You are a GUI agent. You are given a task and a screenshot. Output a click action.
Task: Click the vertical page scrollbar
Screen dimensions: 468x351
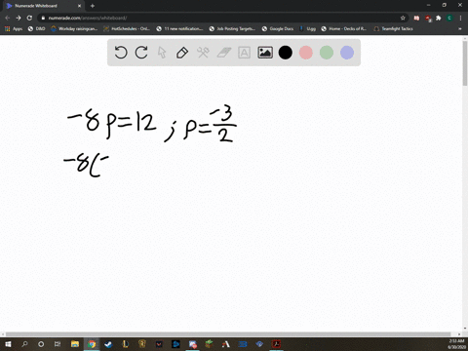click(465, 63)
